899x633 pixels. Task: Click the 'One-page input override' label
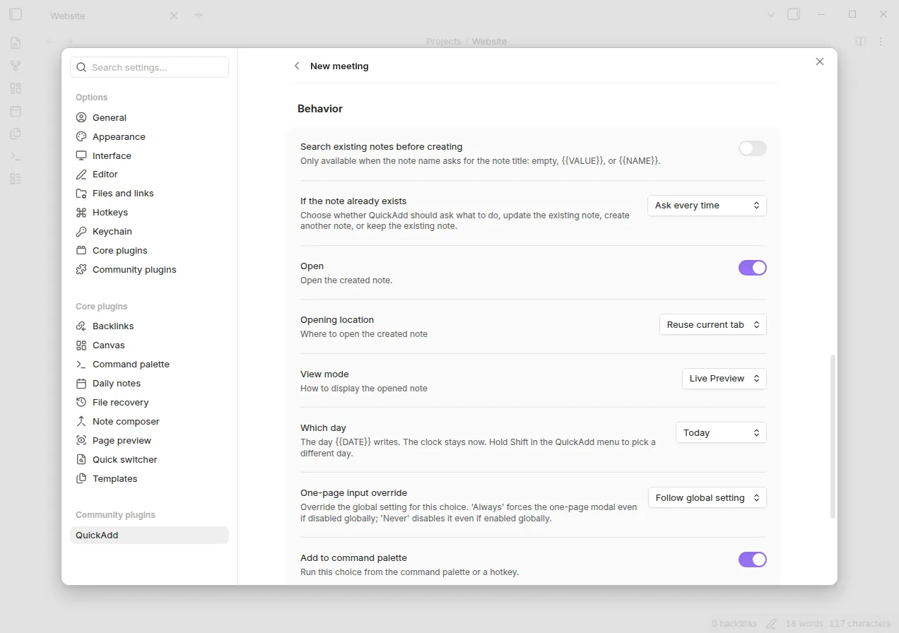tap(353, 493)
